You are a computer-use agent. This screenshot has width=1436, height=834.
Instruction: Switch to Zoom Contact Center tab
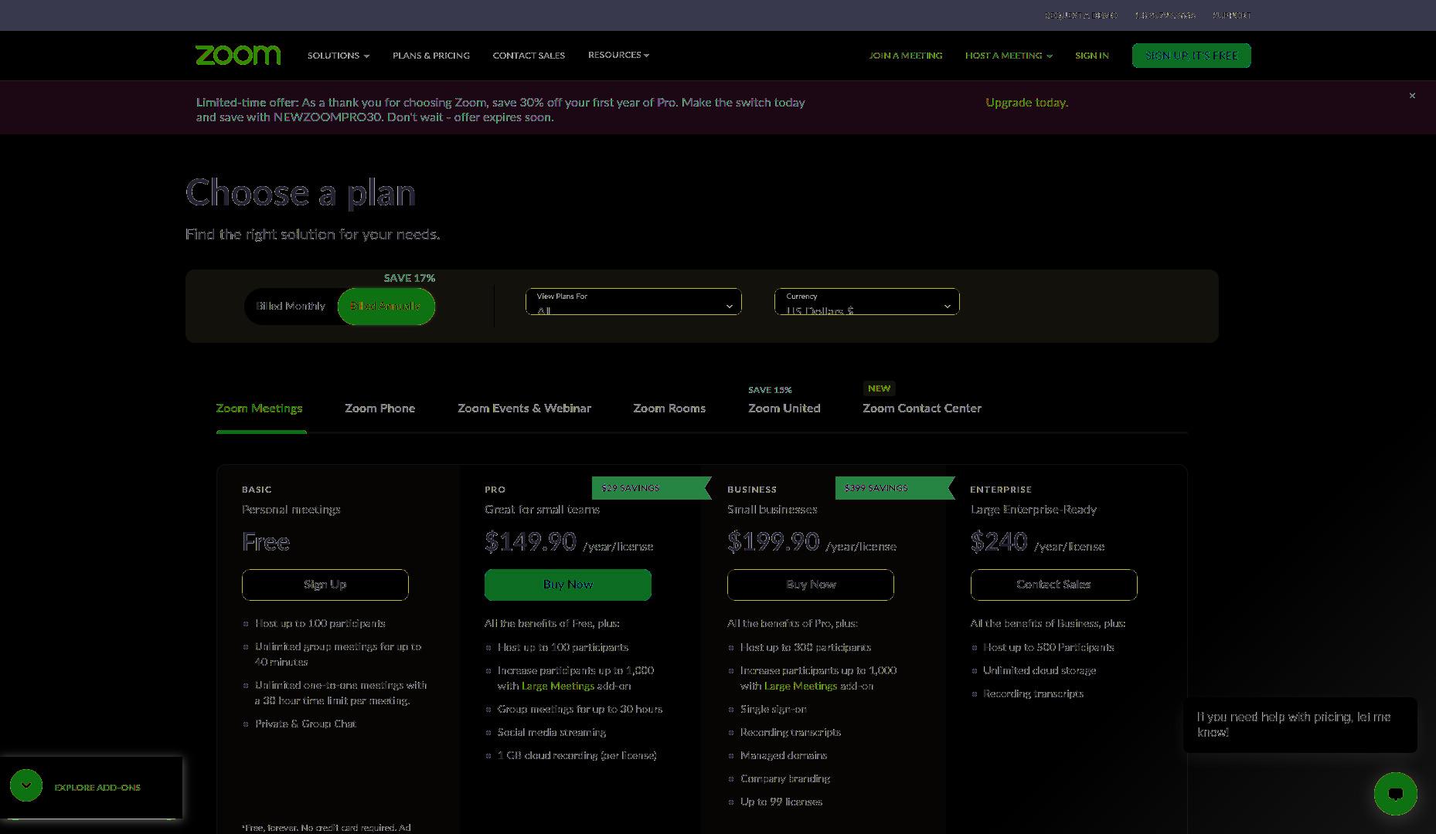click(x=922, y=409)
